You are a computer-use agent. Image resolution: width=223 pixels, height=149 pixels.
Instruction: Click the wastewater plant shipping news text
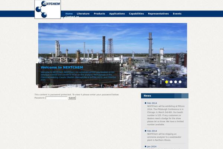[164, 137]
